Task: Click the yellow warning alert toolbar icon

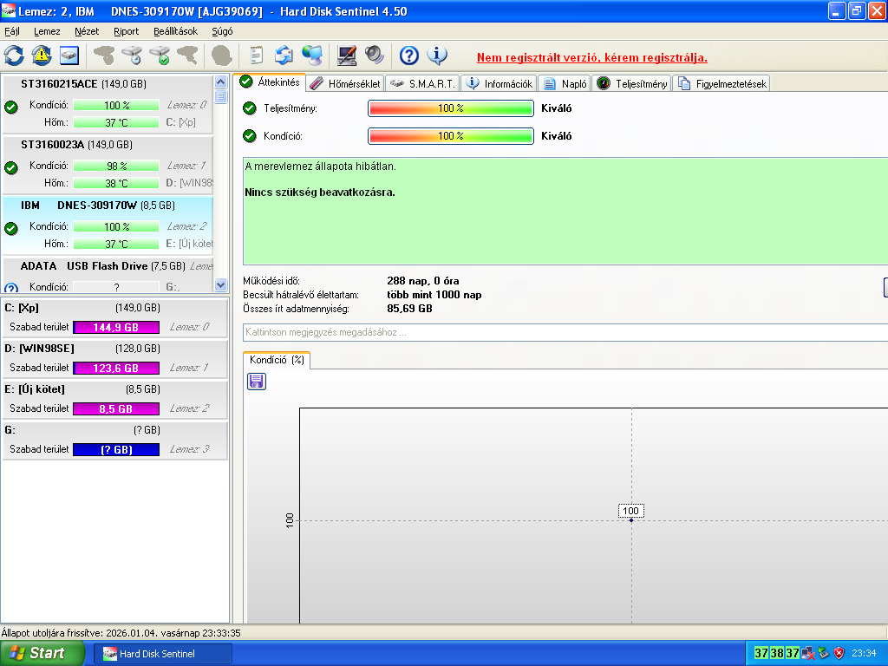Action: point(42,55)
